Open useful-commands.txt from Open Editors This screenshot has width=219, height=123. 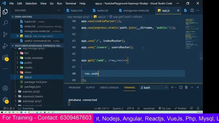(38, 41)
